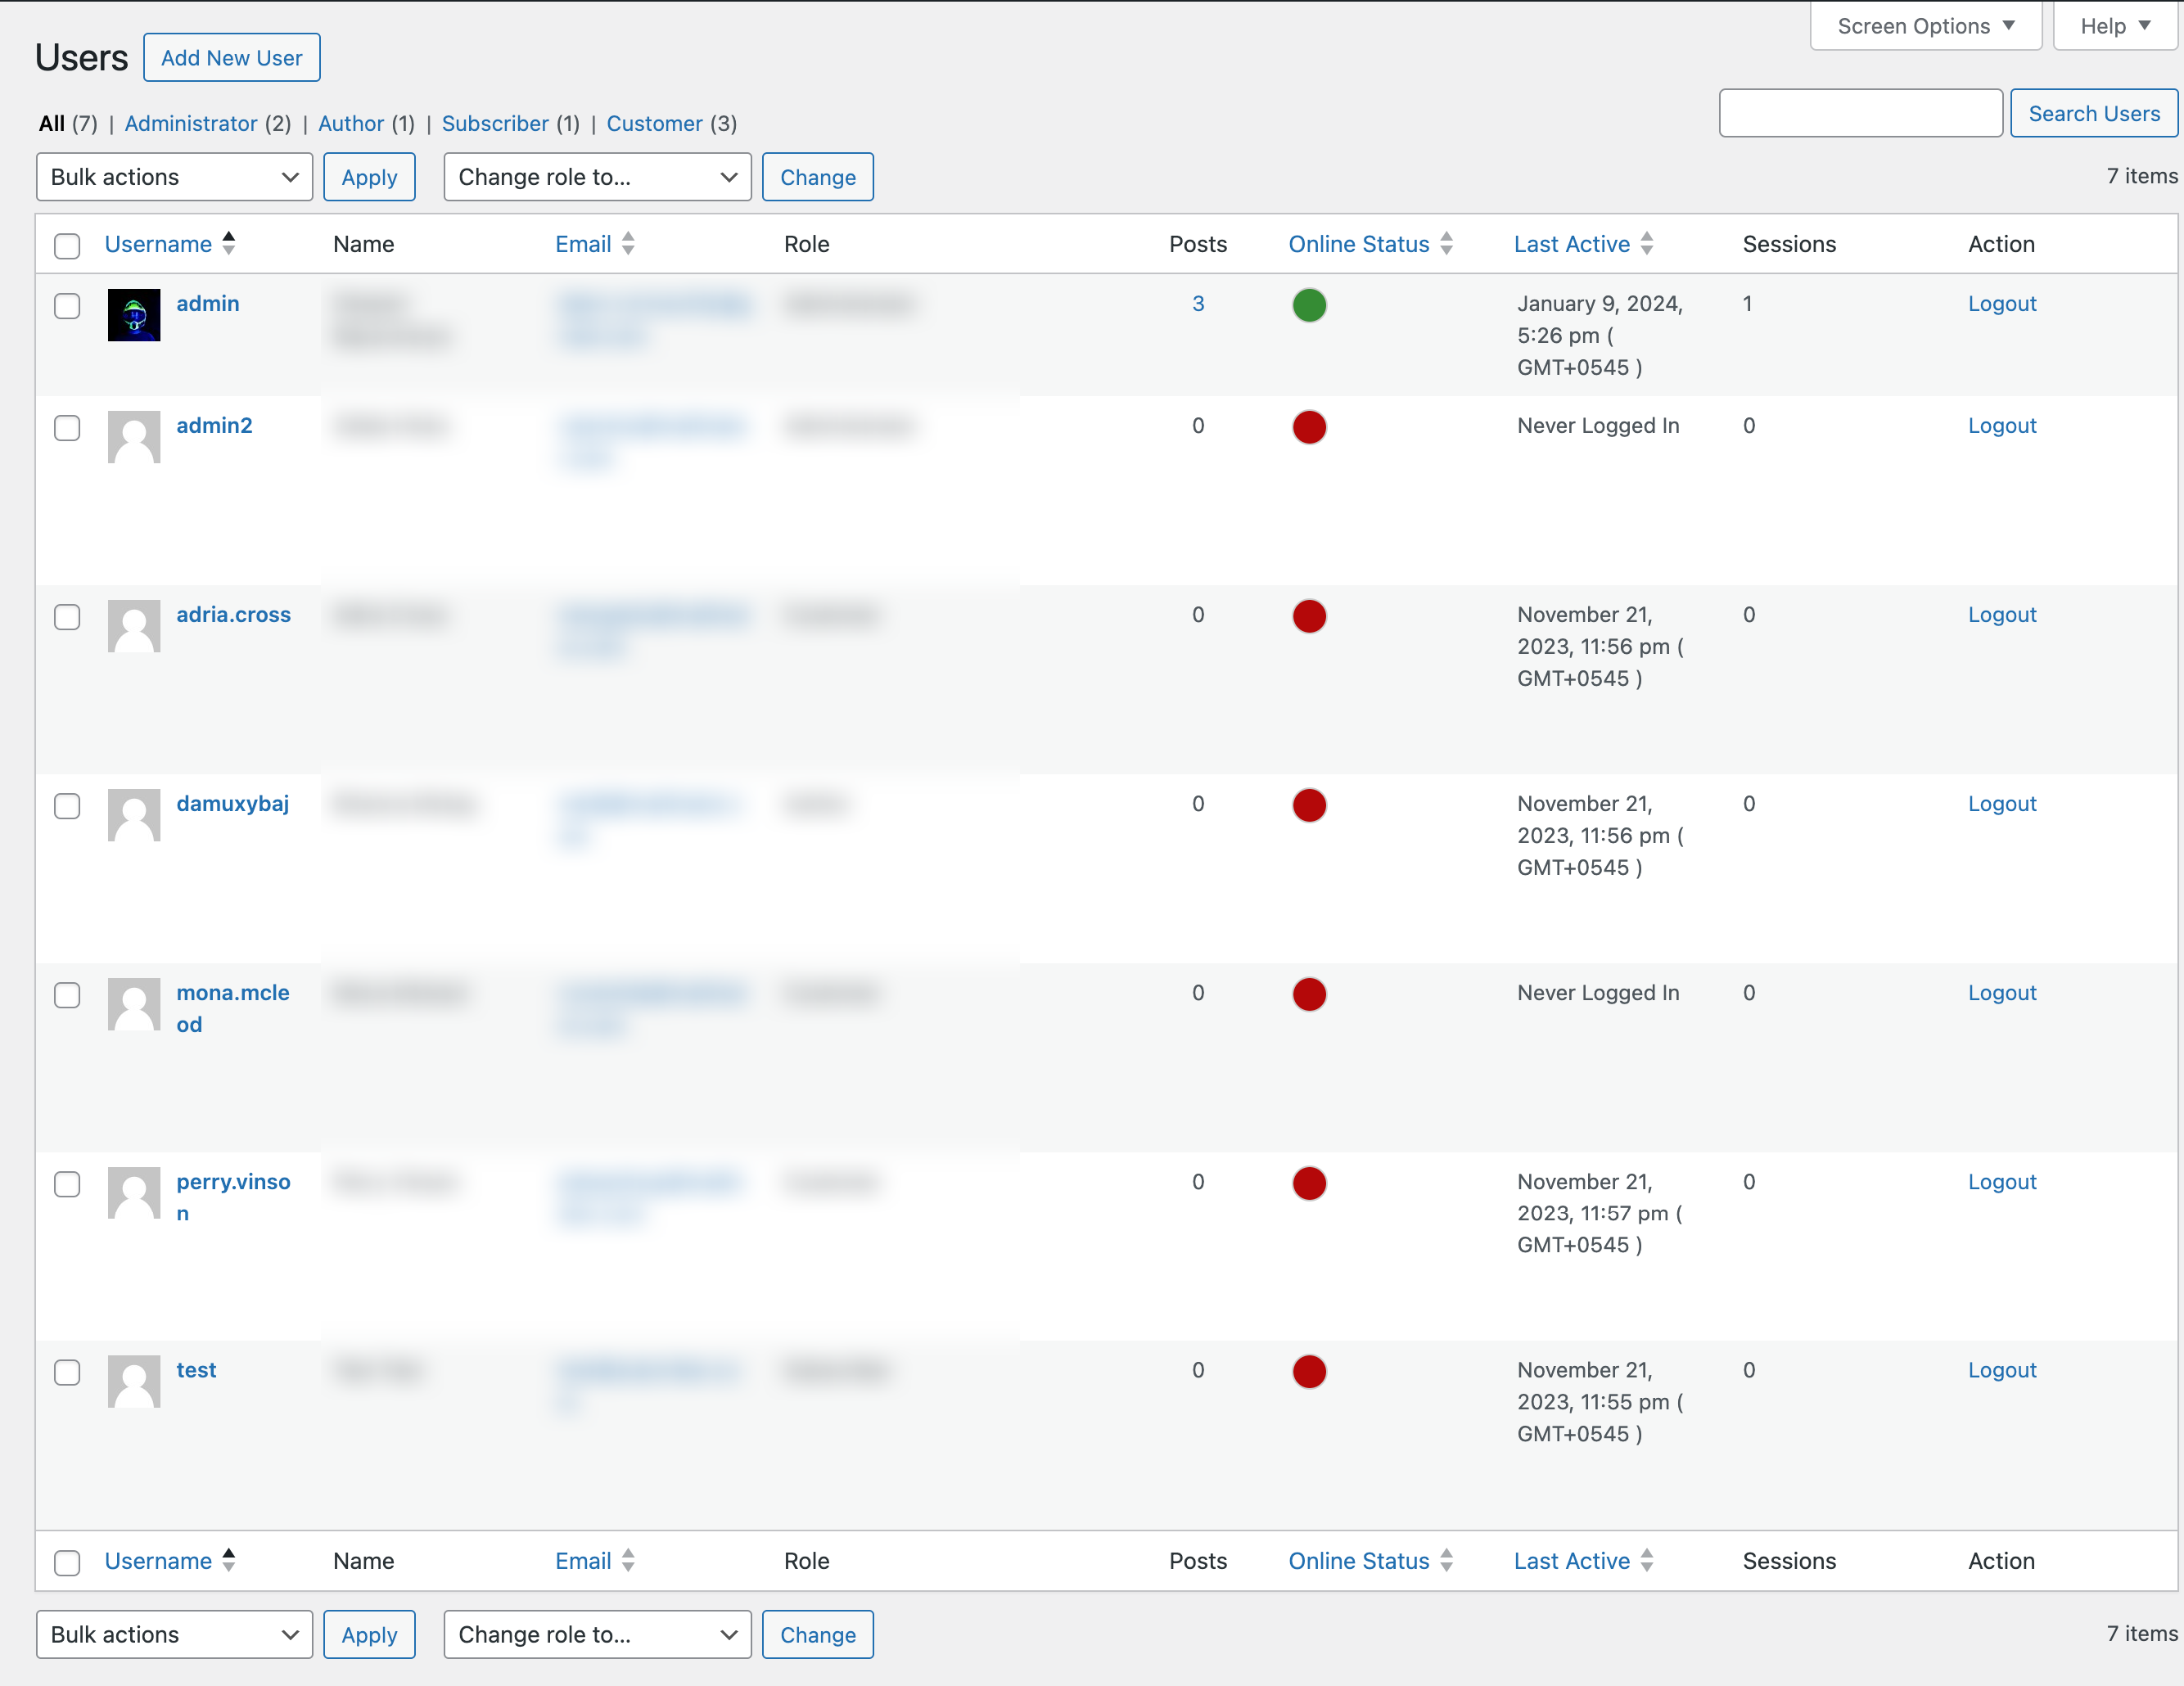Select the damuxybaj row checkbox
2184x1686 pixels.
[67, 806]
